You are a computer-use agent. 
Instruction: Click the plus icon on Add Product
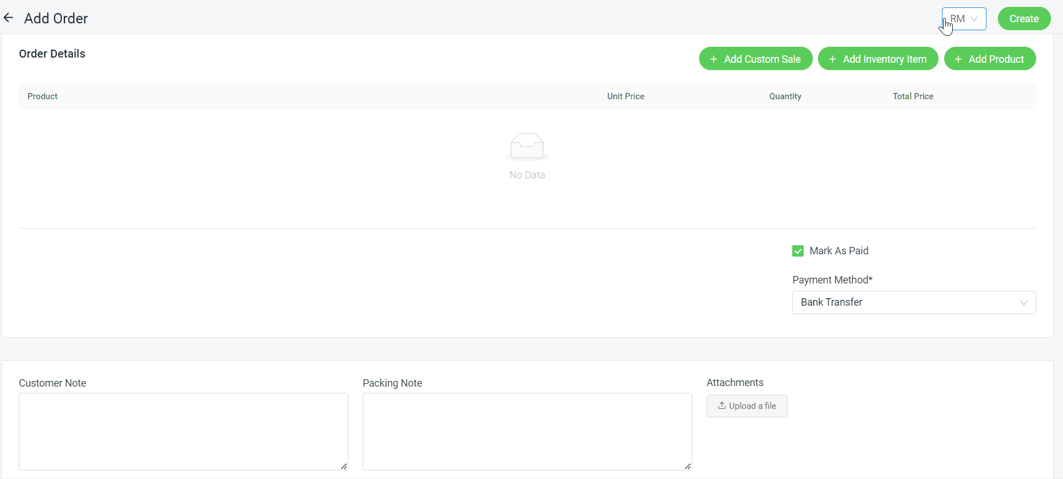[x=958, y=59]
